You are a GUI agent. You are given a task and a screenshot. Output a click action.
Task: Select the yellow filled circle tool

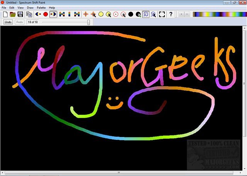tap(101, 14)
